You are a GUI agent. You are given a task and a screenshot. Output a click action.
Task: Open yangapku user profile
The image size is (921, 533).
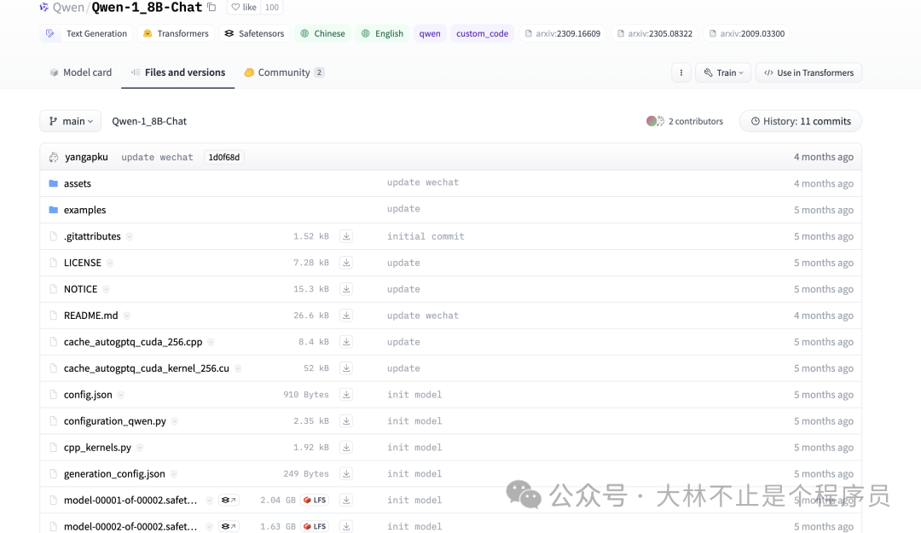(86, 157)
